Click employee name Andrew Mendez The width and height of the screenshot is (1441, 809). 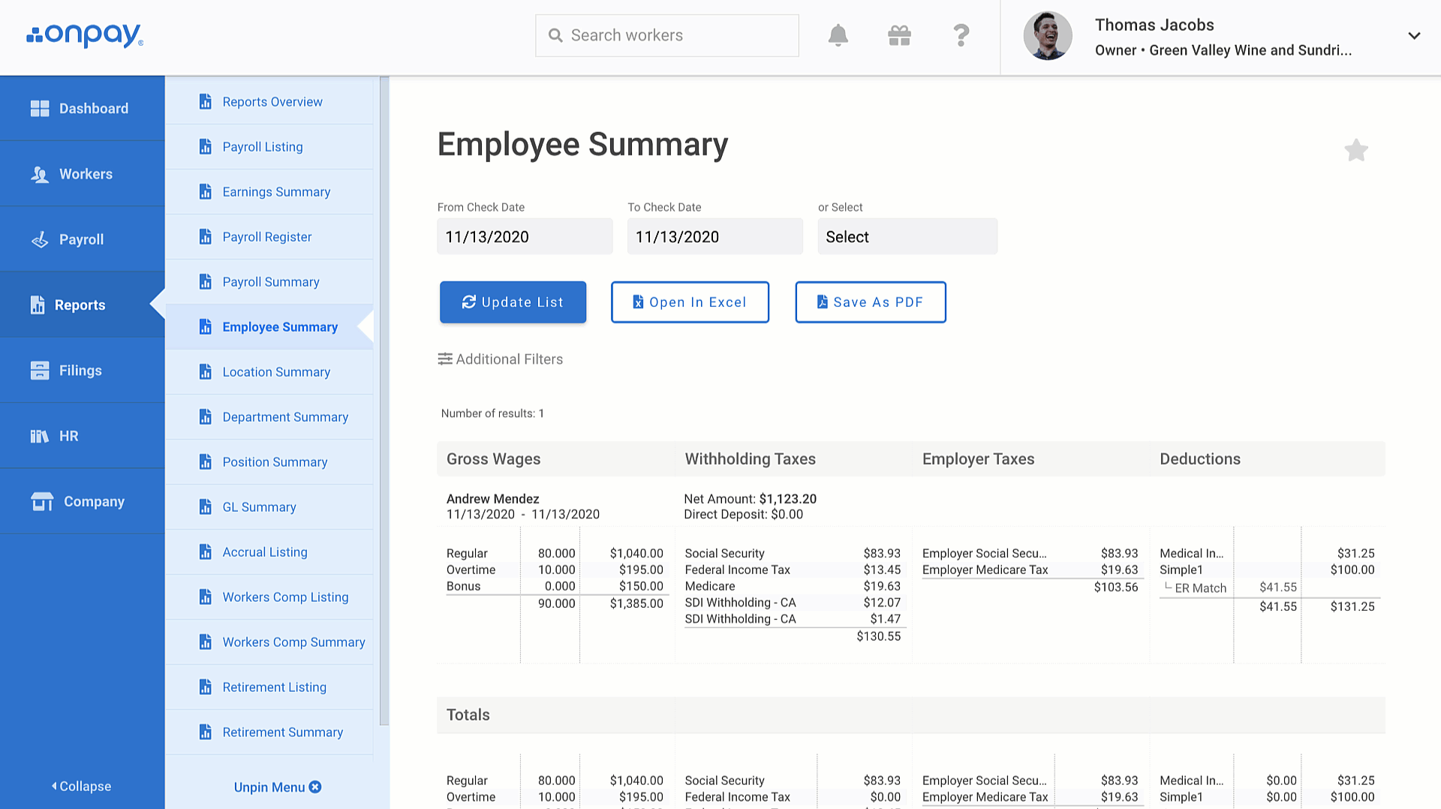492,498
